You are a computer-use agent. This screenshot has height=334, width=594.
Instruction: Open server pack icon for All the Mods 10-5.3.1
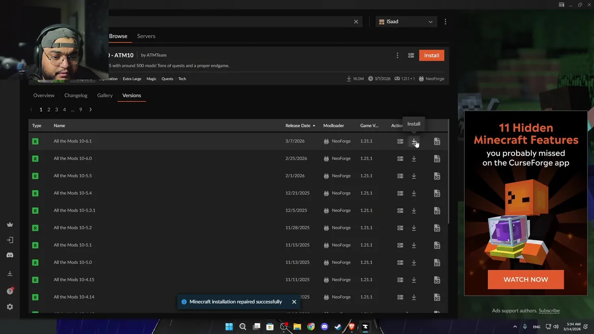click(x=400, y=211)
